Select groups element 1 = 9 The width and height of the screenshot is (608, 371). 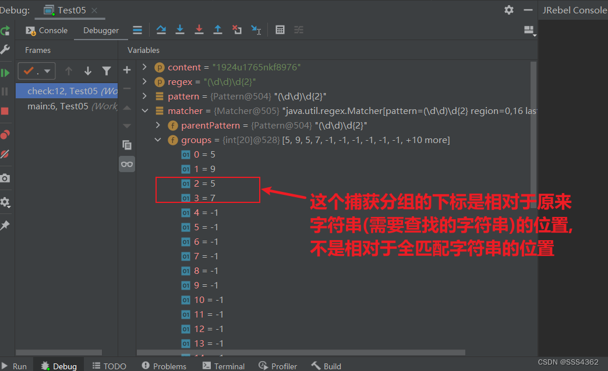click(x=198, y=169)
